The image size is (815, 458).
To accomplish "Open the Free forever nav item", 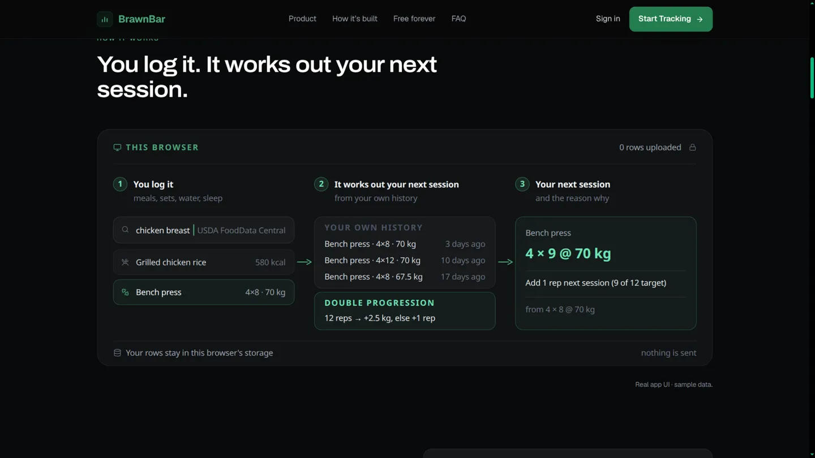I will pyautogui.click(x=414, y=19).
